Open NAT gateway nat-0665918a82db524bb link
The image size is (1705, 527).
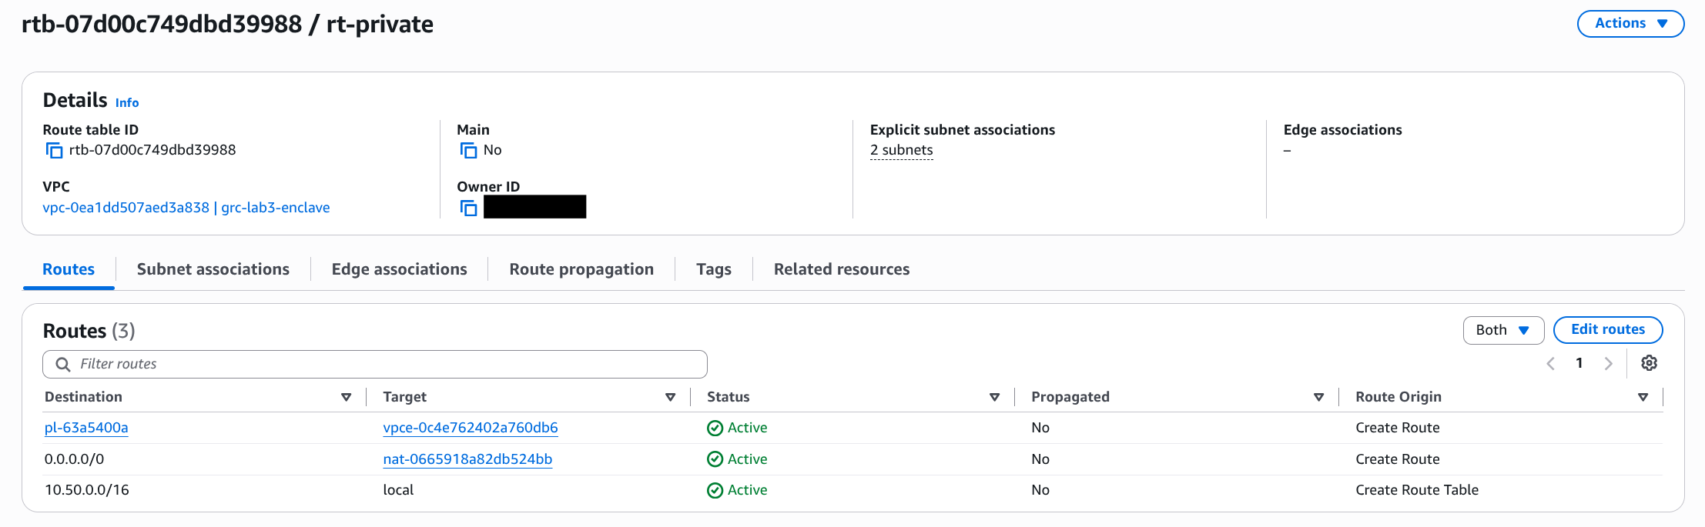[467, 459]
